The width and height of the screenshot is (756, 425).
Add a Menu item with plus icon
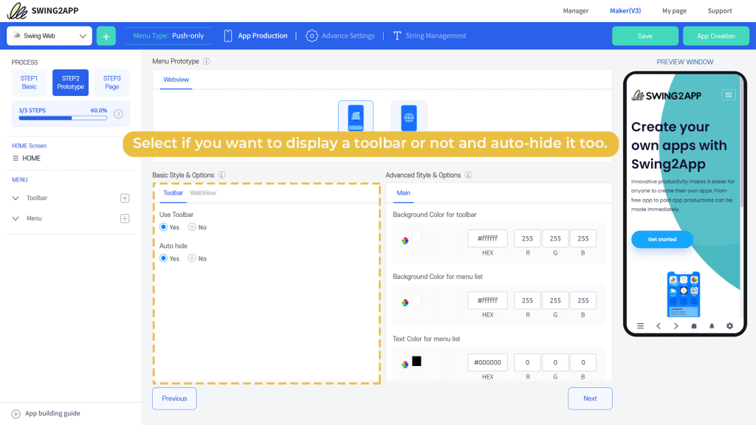coord(125,218)
